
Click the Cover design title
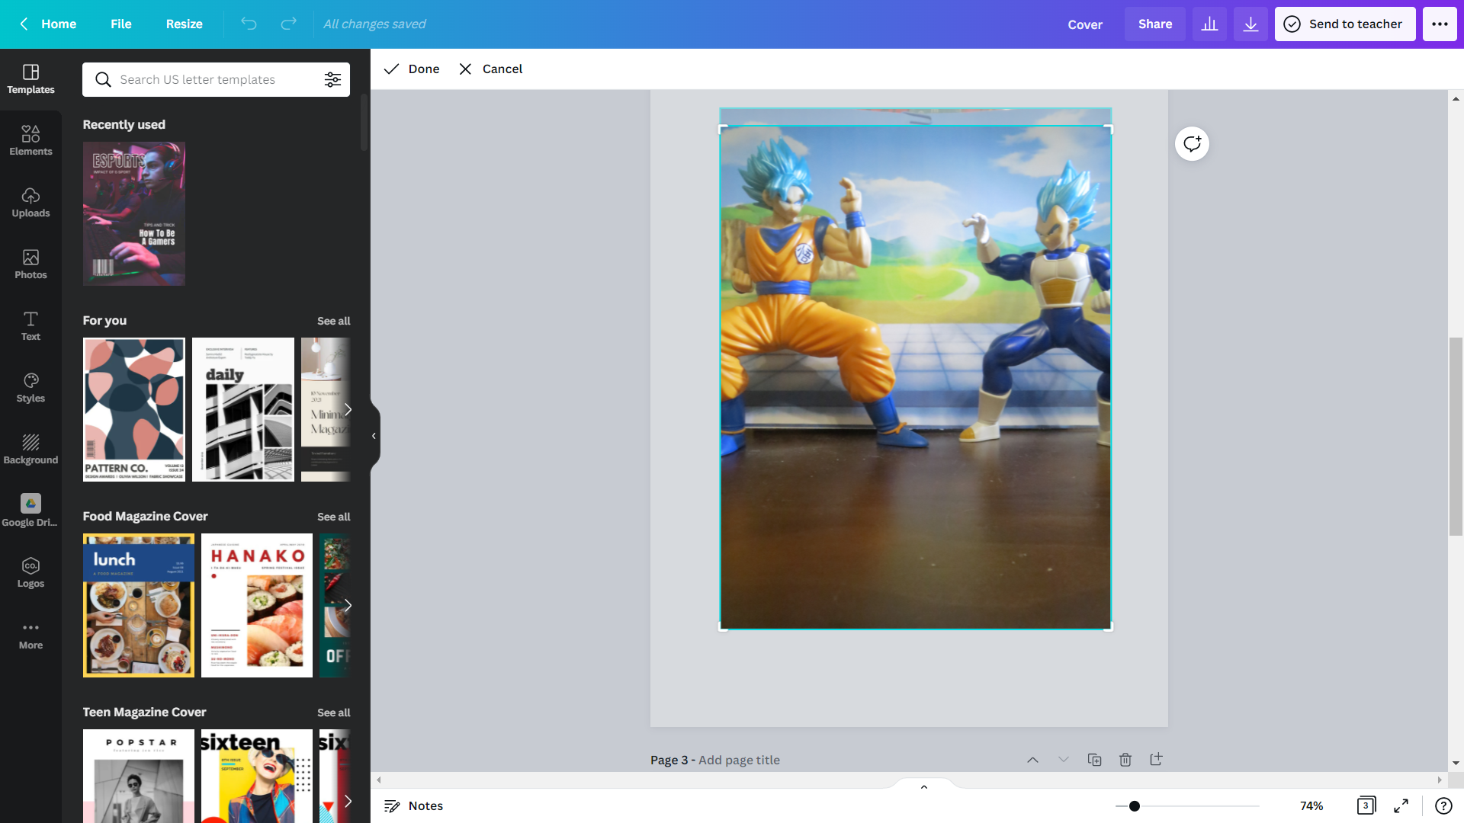1084,24
